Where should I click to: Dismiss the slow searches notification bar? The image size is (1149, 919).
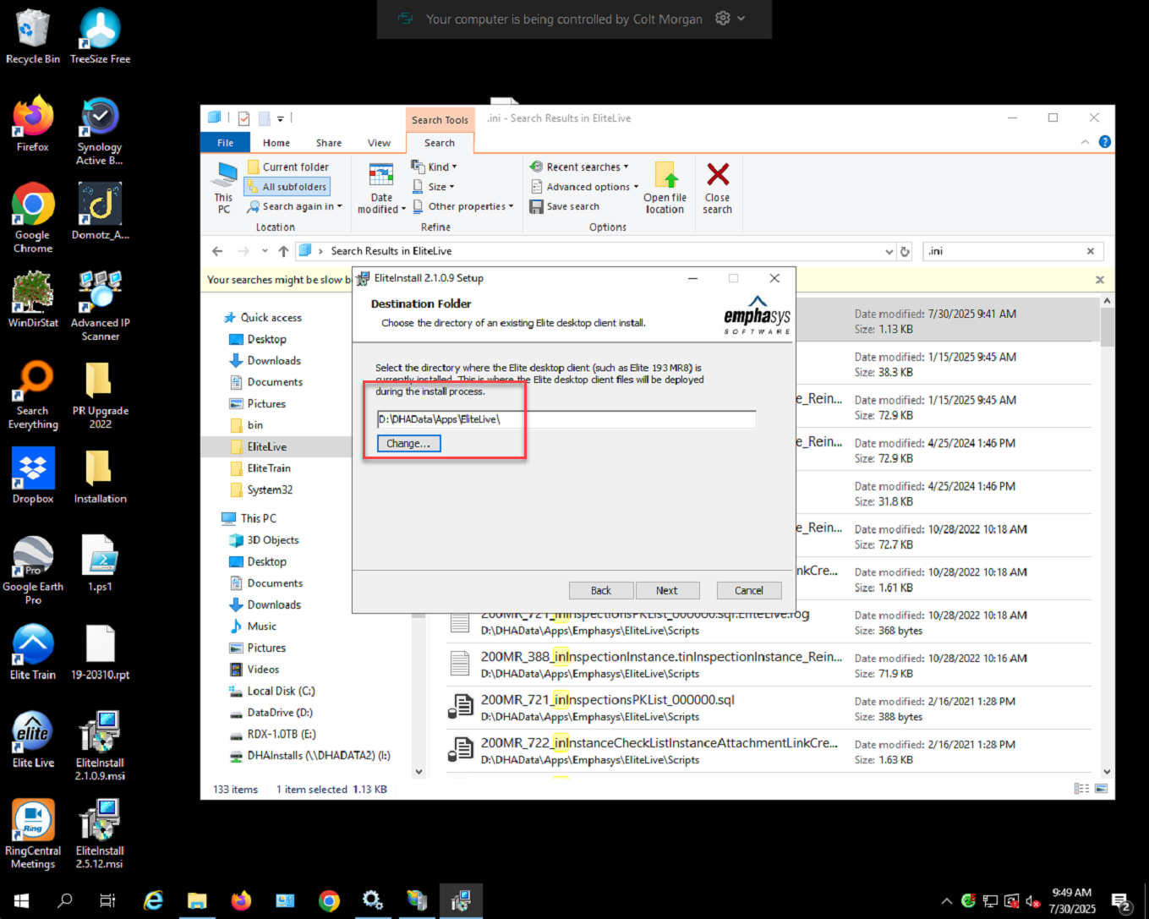pyautogui.click(x=1100, y=280)
